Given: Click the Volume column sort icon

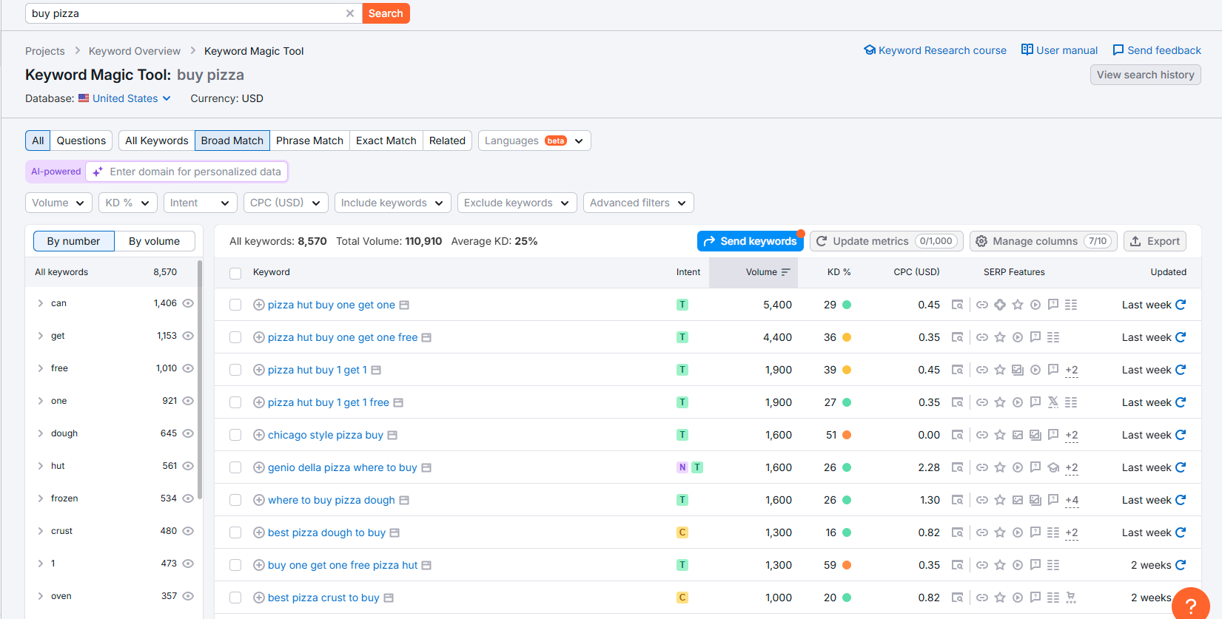Looking at the screenshot, I should pyautogui.click(x=785, y=272).
